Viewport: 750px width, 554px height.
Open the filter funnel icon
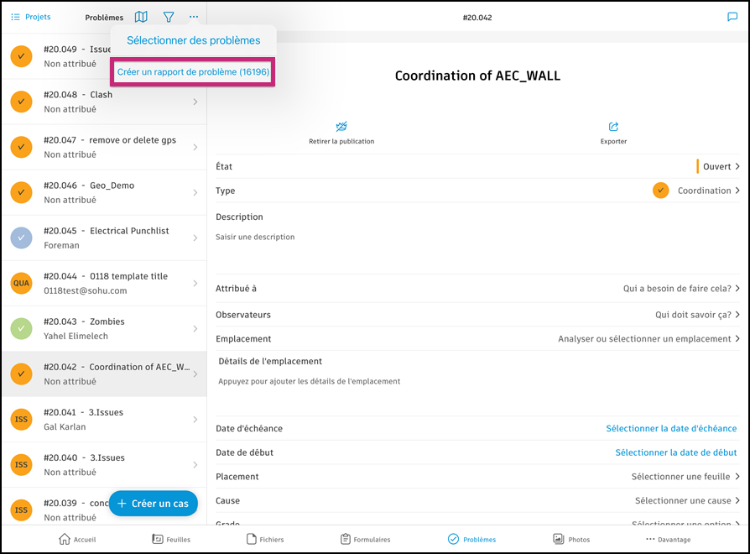(x=169, y=18)
